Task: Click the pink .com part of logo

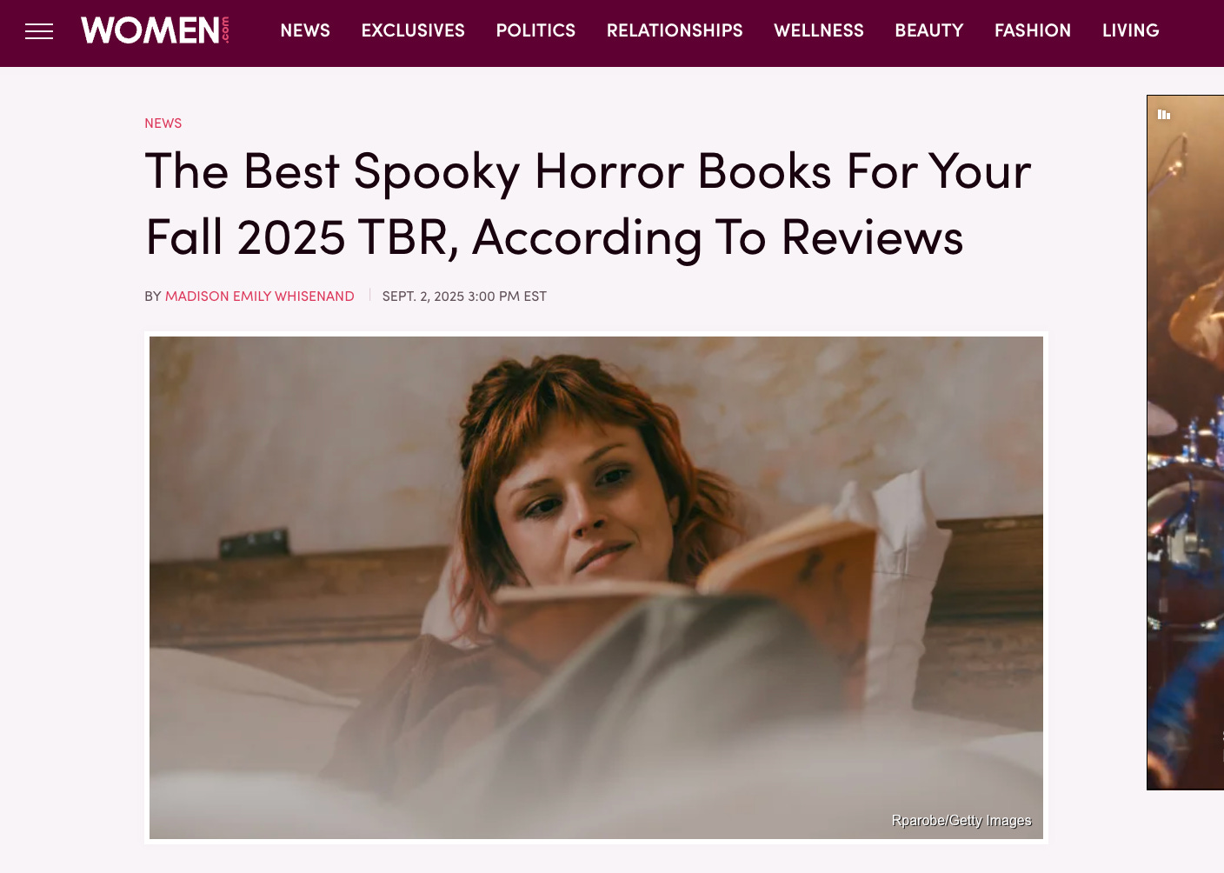Action: (x=226, y=30)
